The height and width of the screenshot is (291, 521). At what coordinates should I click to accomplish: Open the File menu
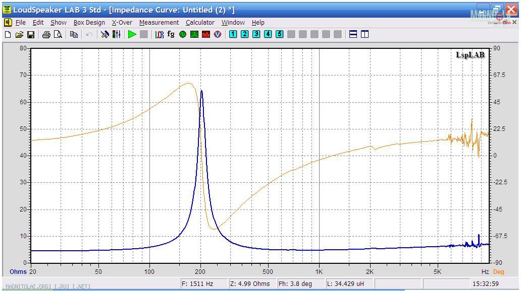tap(21, 23)
